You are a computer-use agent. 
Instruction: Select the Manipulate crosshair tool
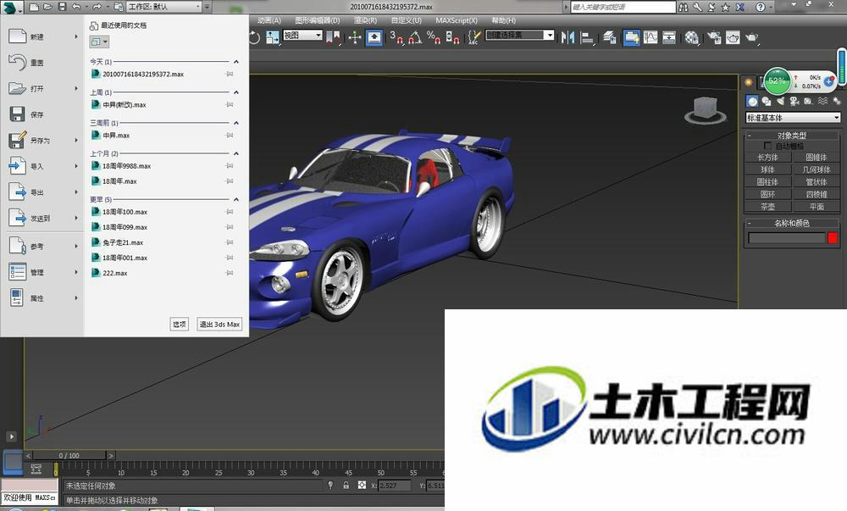pyautogui.click(x=355, y=37)
